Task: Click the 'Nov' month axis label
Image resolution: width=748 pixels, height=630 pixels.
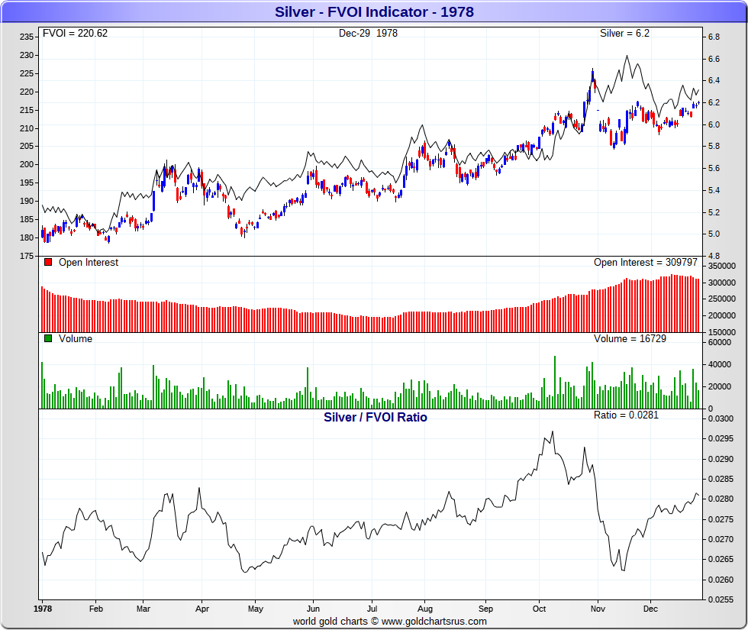Action: pos(598,609)
